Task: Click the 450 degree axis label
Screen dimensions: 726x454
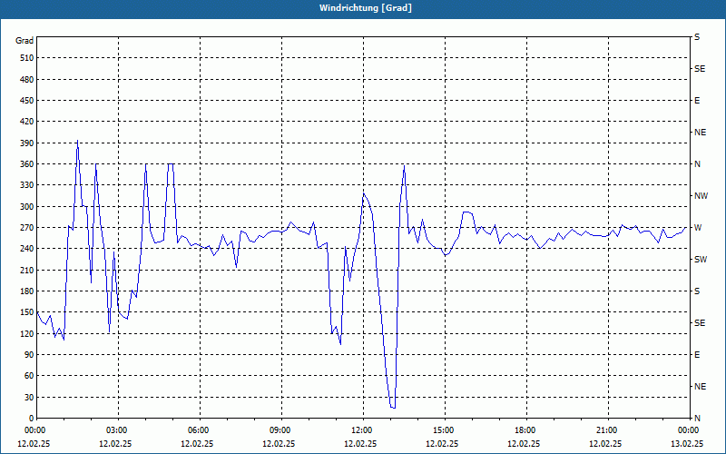Action: pyautogui.click(x=27, y=101)
